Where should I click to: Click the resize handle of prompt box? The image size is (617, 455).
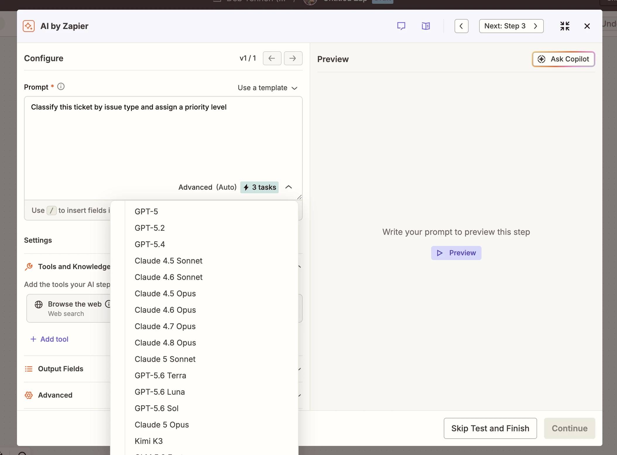299,197
